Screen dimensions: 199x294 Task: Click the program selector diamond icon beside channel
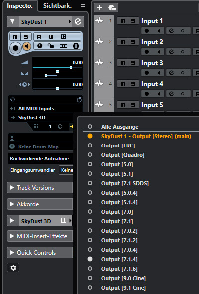pyautogui.click(x=60, y=127)
